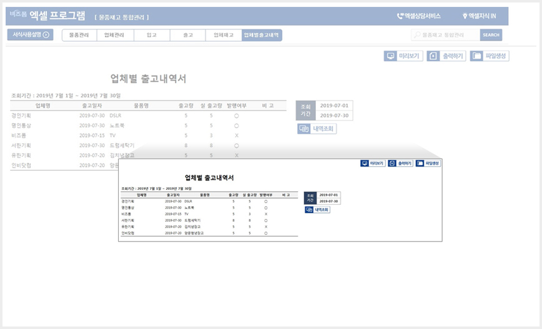Select inset 조회기간 end date field

(328, 201)
